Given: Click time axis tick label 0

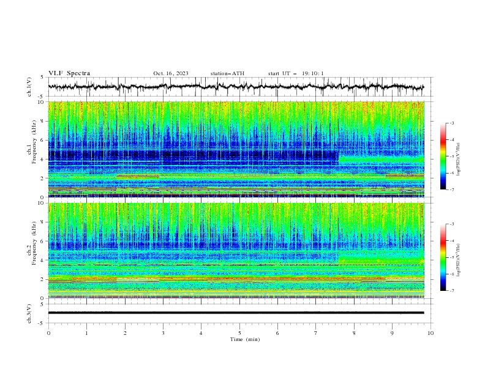Looking at the screenshot, I should pyautogui.click(x=48, y=333).
